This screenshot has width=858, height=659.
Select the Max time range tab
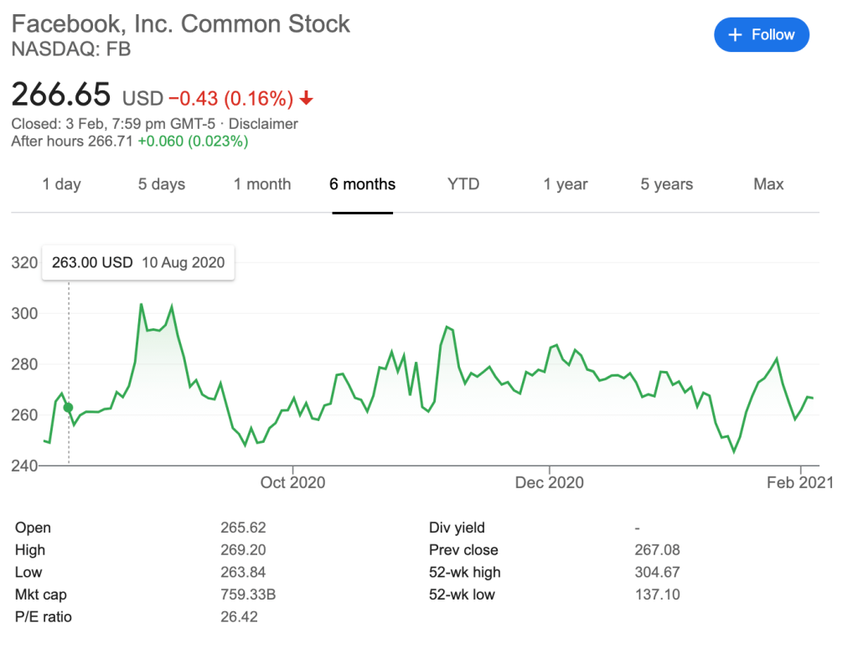point(768,184)
